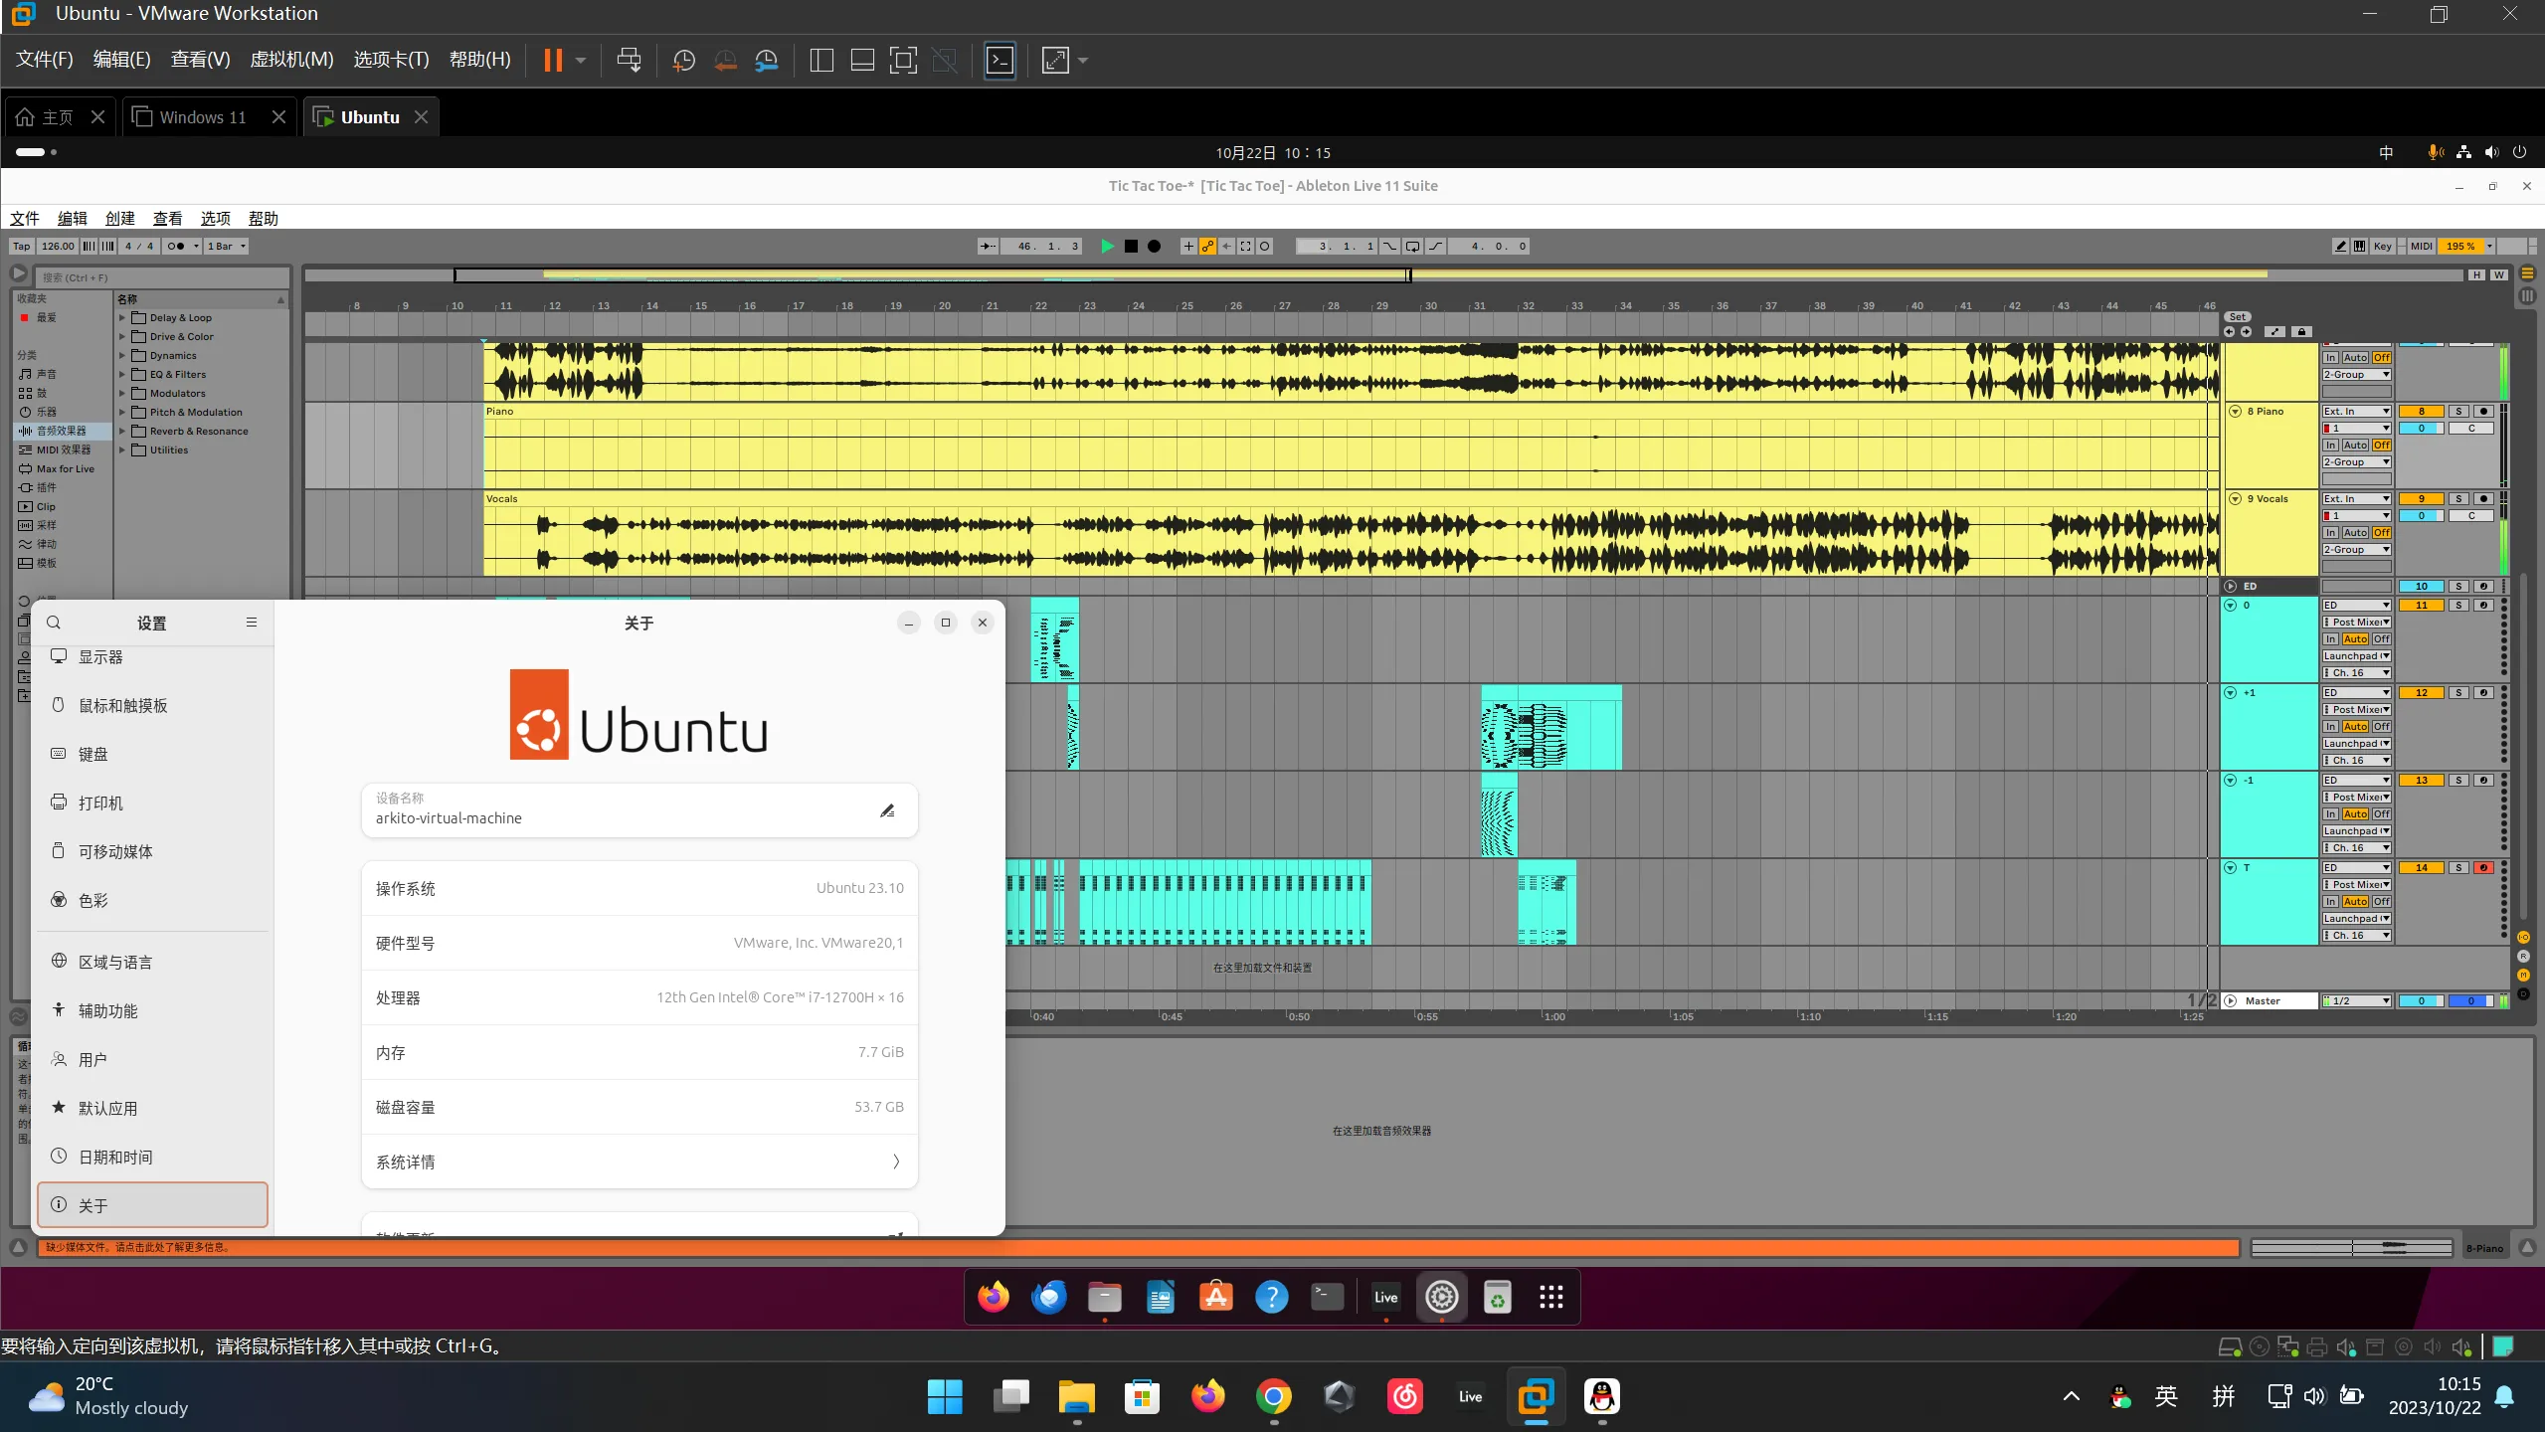Collapse the 8 Piano track fold arrow
The image size is (2545, 1432).
coord(2236,412)
